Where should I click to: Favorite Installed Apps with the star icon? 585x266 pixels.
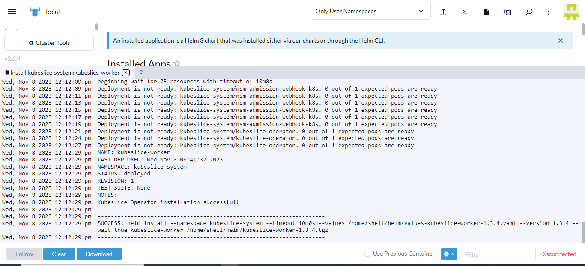tap(177, 64)
